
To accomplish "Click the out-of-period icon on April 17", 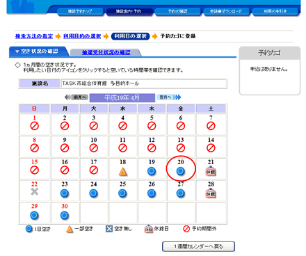I will point(94,170).
